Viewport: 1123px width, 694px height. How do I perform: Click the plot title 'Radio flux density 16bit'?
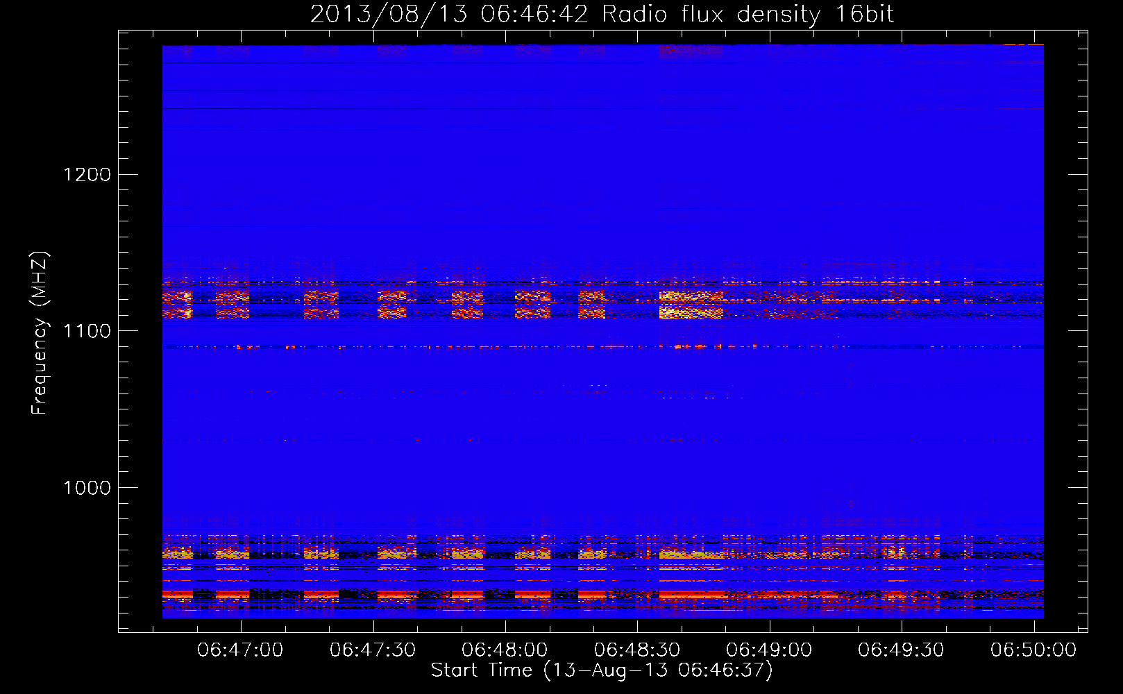748,15
